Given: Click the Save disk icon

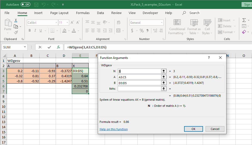Looking at the screenshot, I should [x=36, y=5].
